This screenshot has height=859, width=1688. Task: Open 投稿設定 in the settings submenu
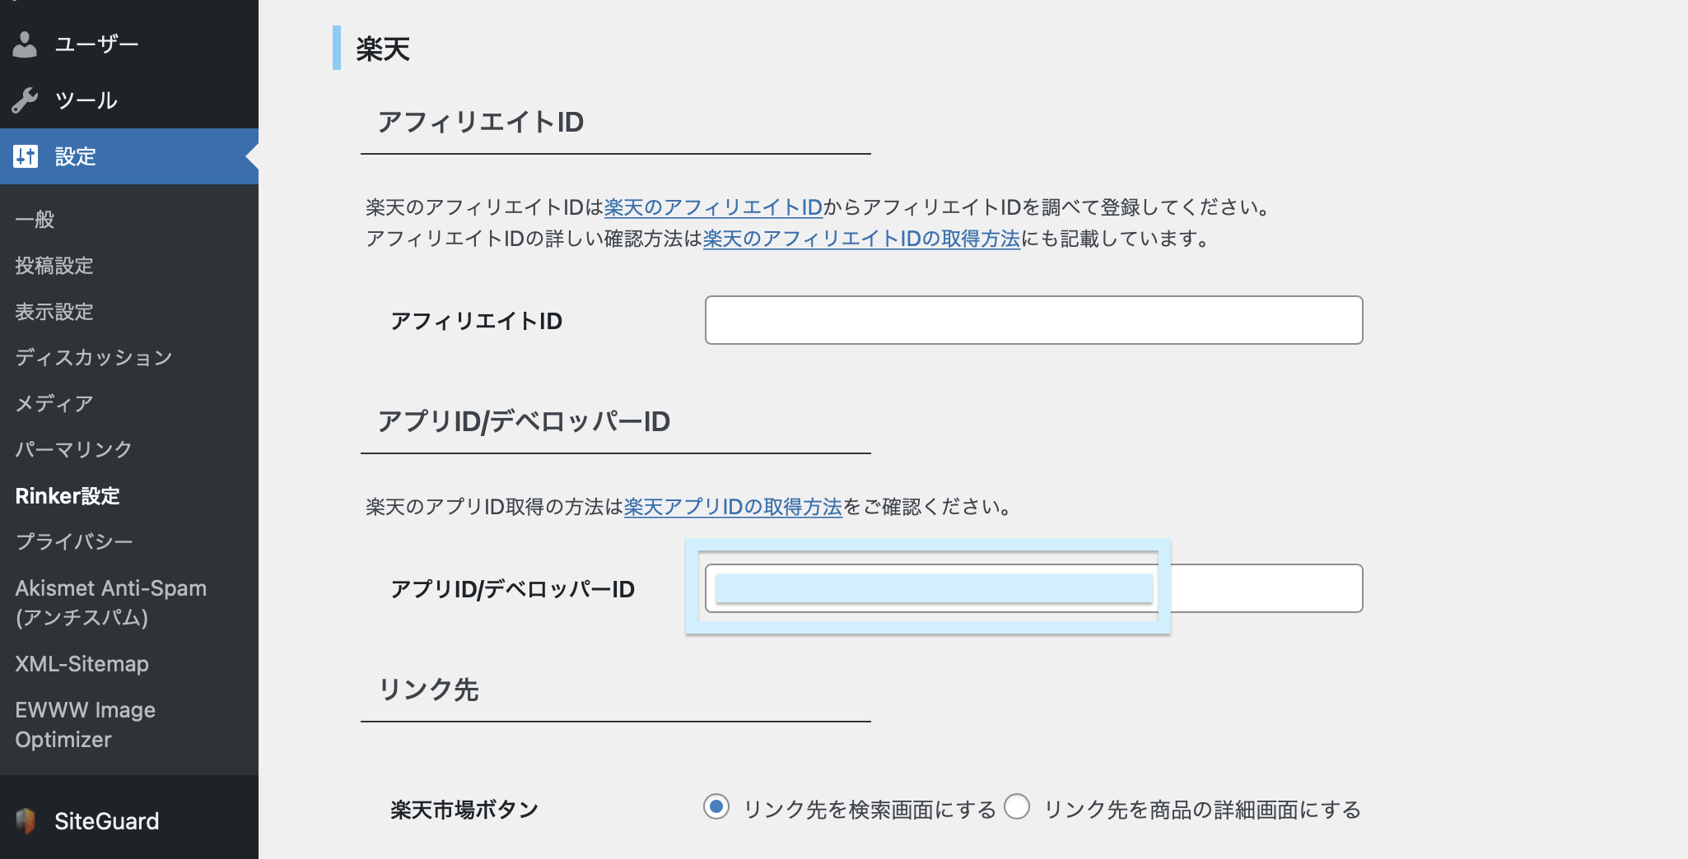(x=54, y=265)
